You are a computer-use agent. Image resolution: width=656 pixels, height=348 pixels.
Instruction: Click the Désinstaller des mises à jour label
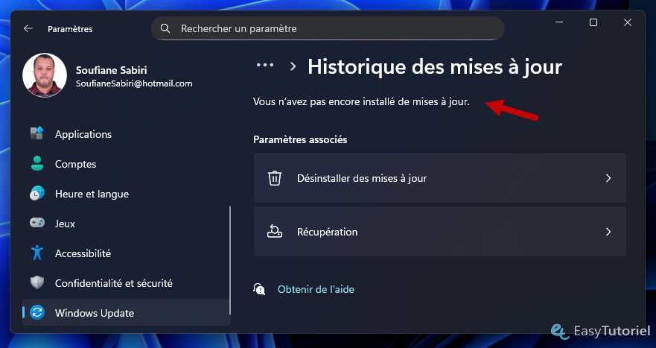pyautogui.click(x=361, y=178)
